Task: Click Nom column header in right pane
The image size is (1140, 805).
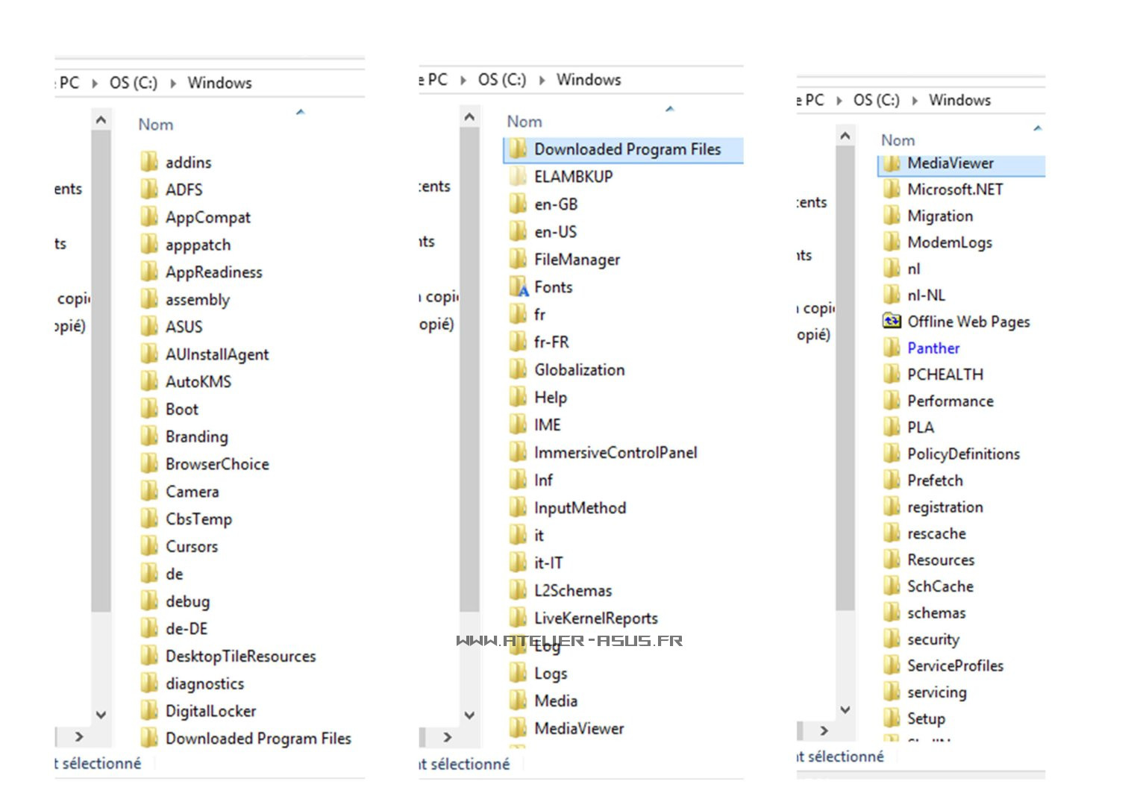Action: tap(898, 140)
